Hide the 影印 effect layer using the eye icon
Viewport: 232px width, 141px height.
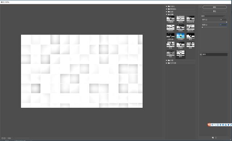coord(201,55)
